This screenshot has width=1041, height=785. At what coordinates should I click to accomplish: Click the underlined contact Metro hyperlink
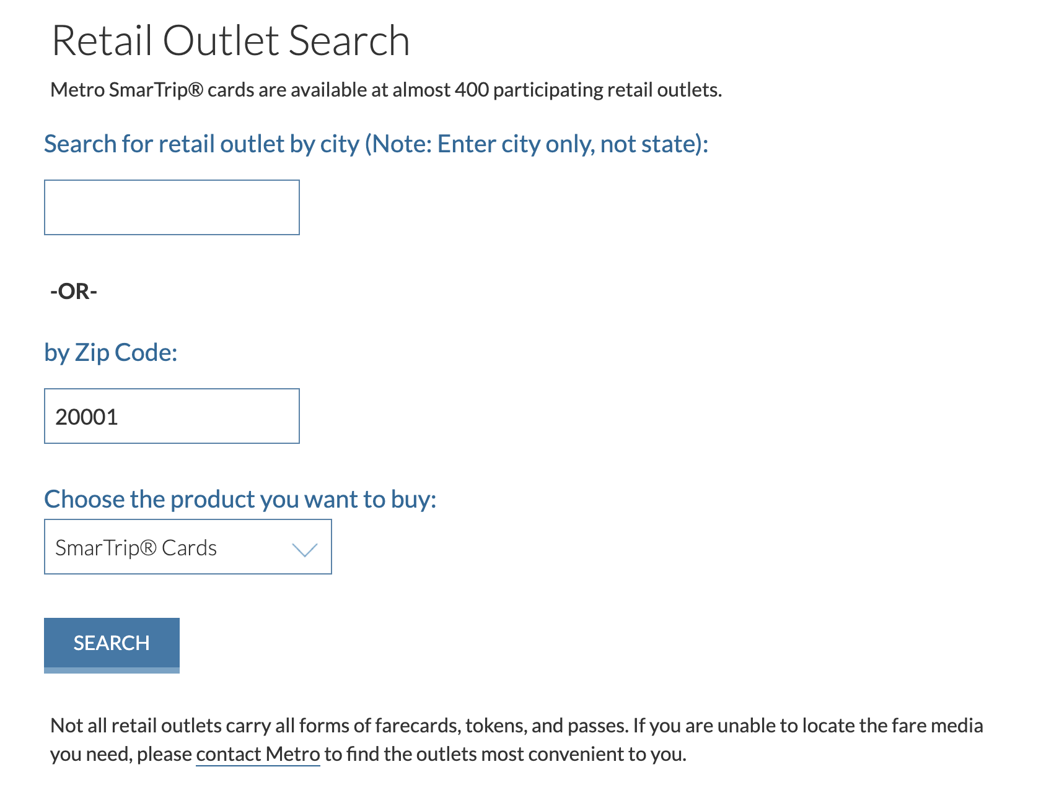click(257, 754)
